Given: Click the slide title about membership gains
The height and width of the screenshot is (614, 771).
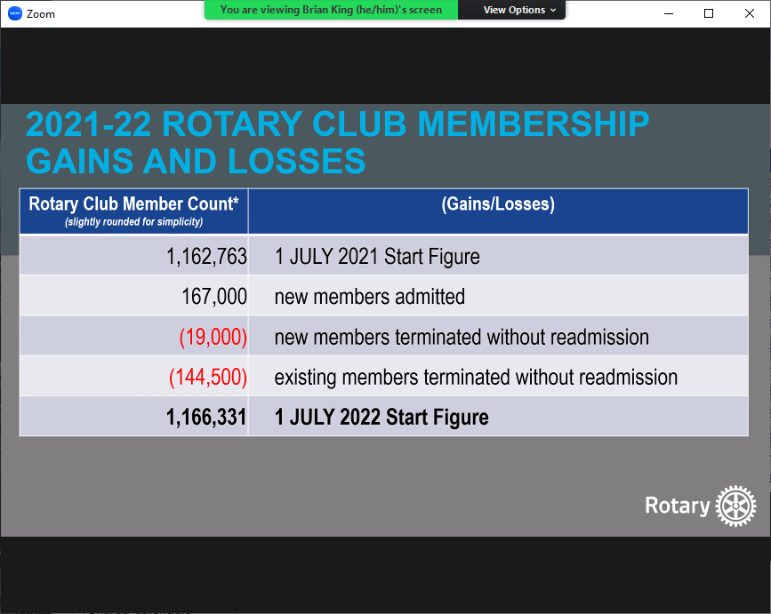Looking at the screenshot, I should [338, 142].
